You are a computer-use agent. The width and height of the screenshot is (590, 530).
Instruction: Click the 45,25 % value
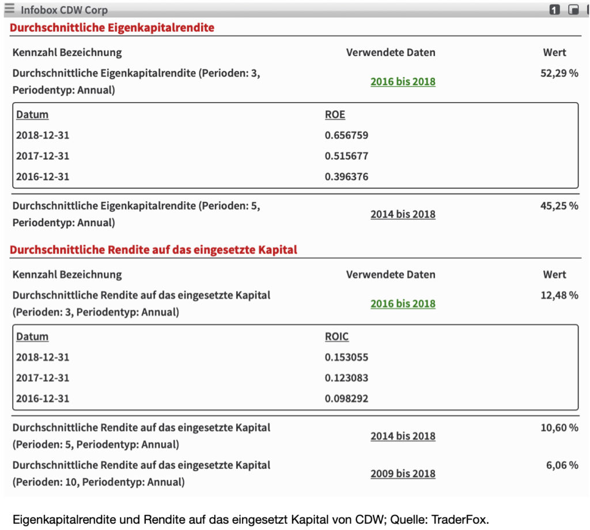click(559, 206)
